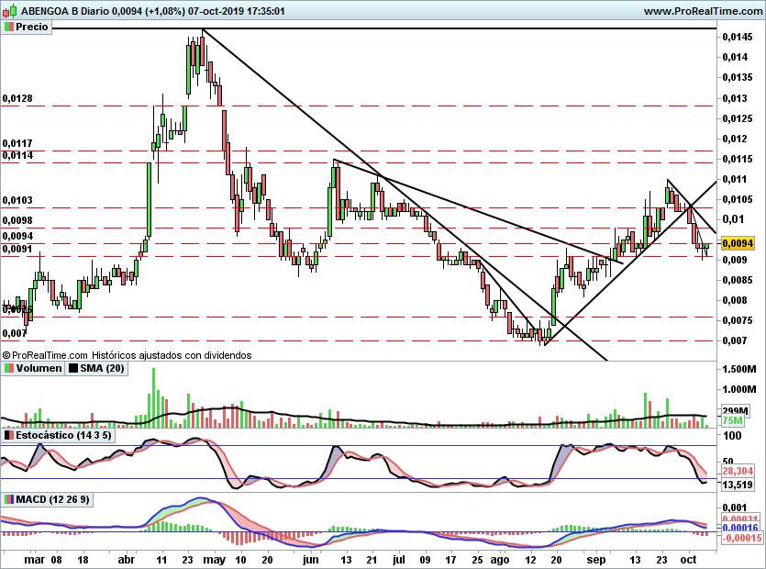Click the 28,304 stochastic value tag

coord(738,471)
